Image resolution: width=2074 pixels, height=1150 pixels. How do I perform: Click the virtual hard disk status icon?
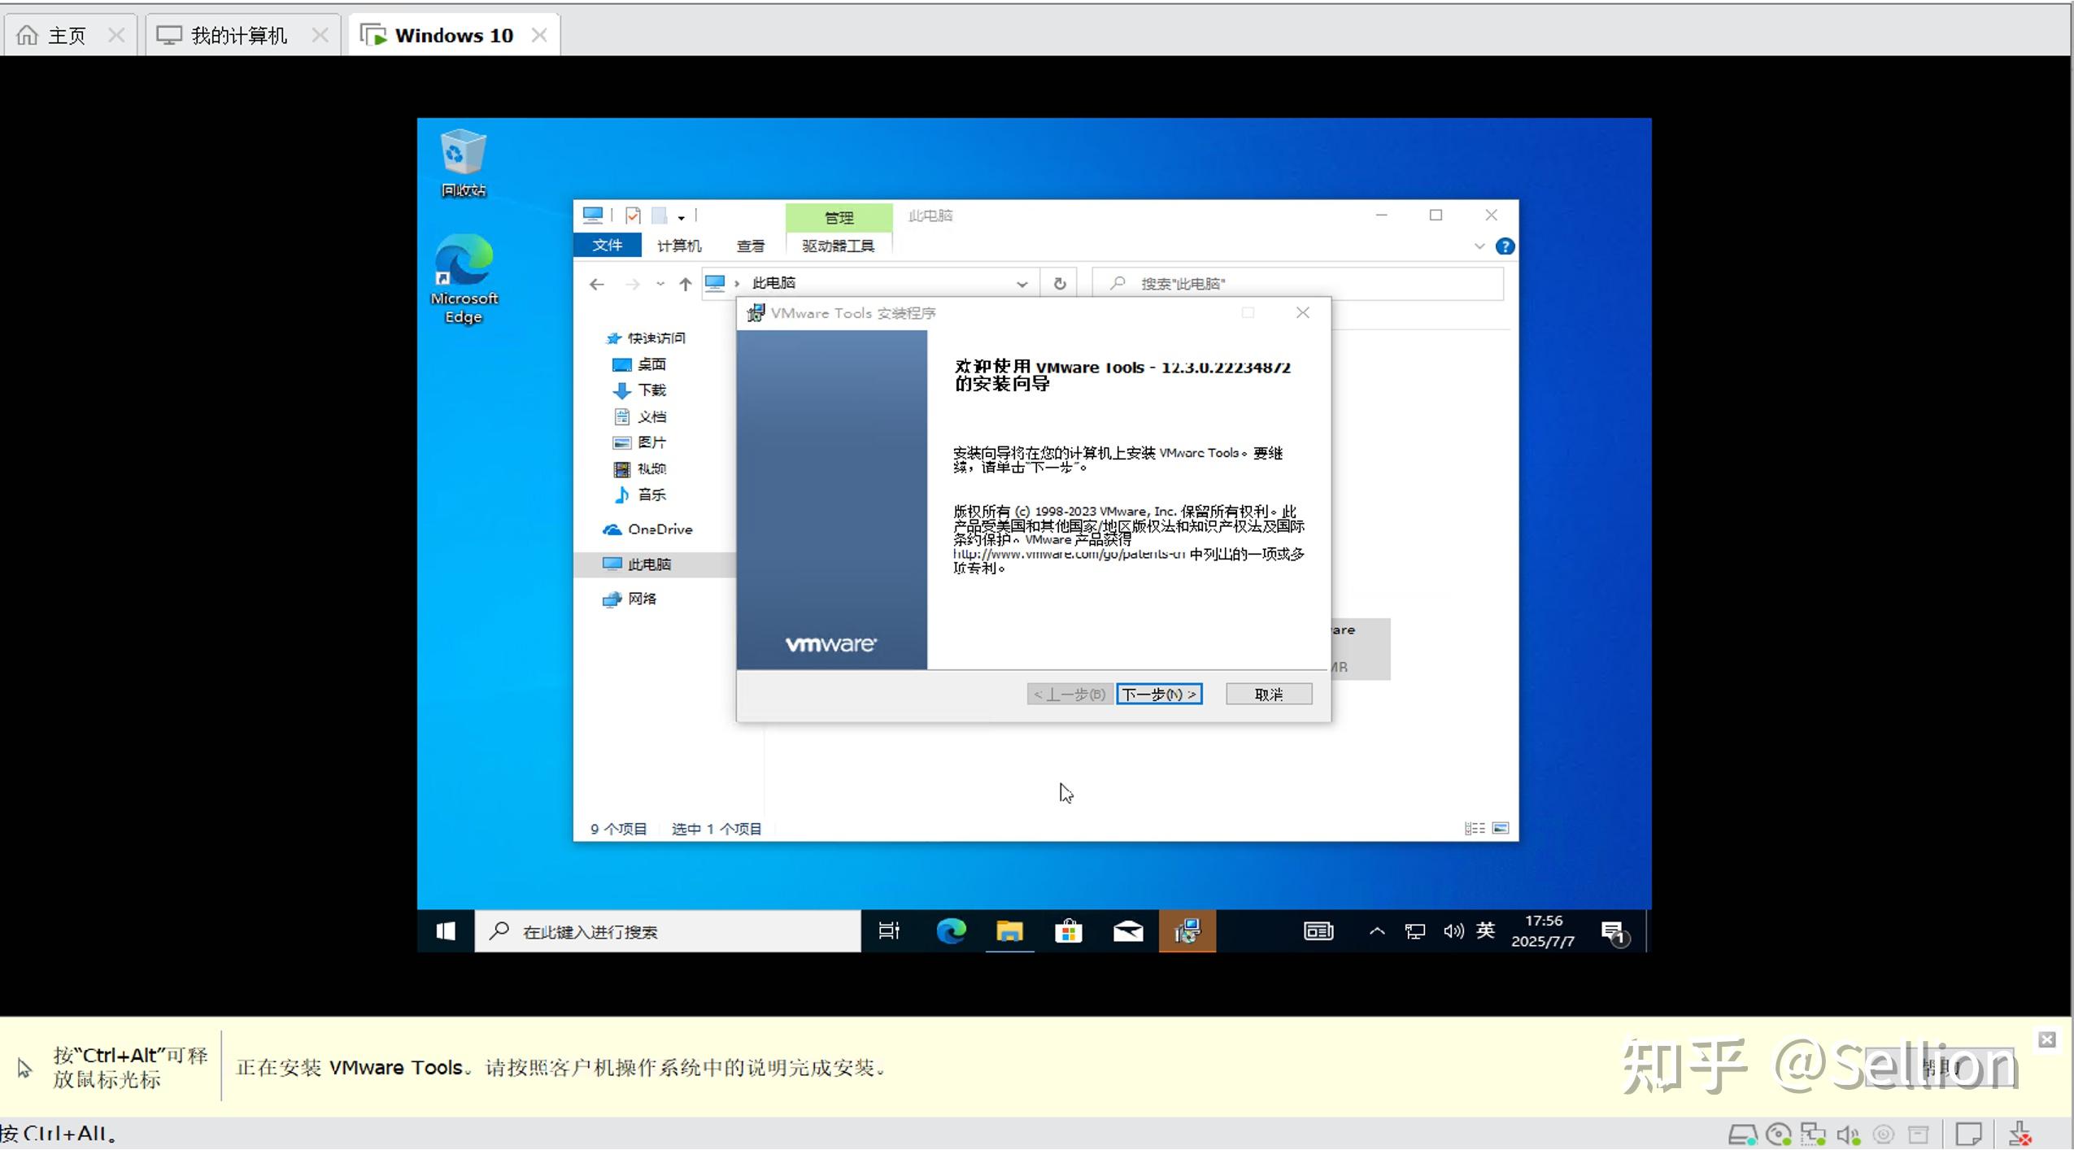coord(1744,1134)
